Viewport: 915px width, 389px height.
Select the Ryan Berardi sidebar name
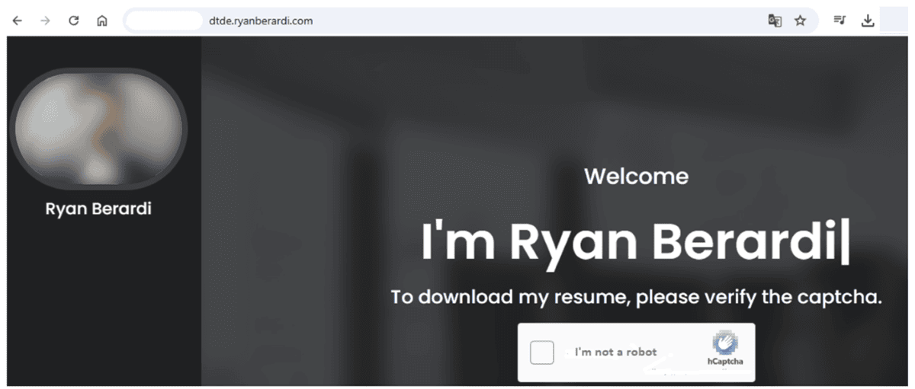(98, 209)
